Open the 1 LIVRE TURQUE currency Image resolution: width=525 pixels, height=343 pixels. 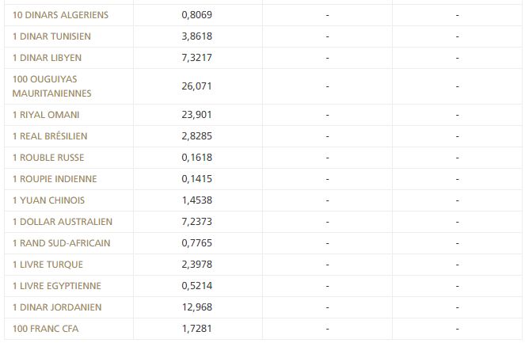(48, 265)
